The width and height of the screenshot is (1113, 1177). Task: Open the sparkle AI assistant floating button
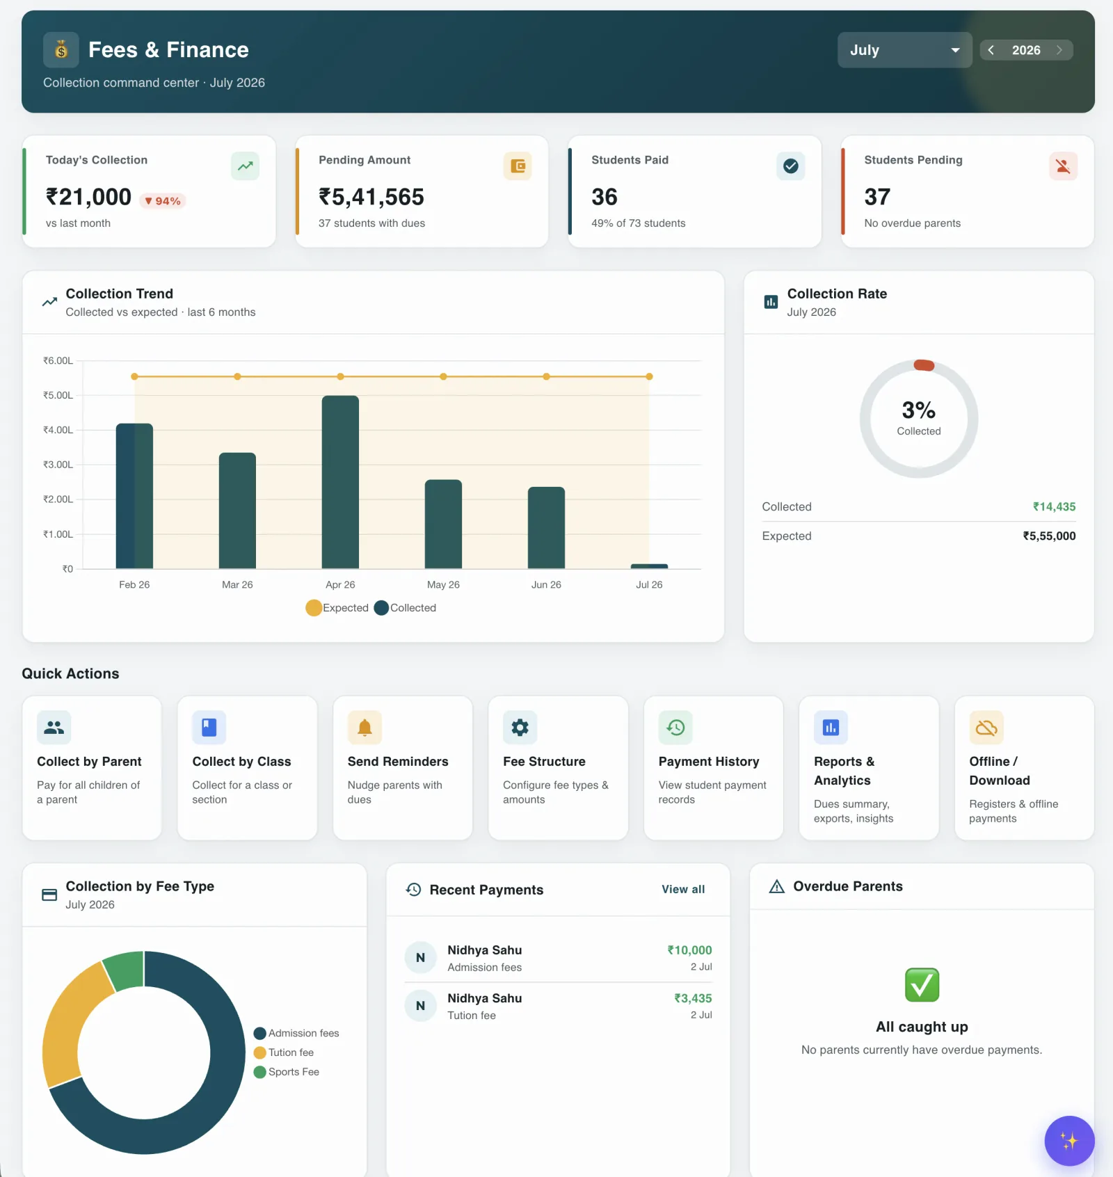pos(1069,1141)
